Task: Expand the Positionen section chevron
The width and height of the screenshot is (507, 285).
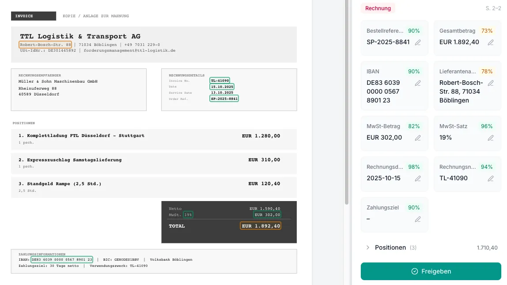Action: click(368, 248)
